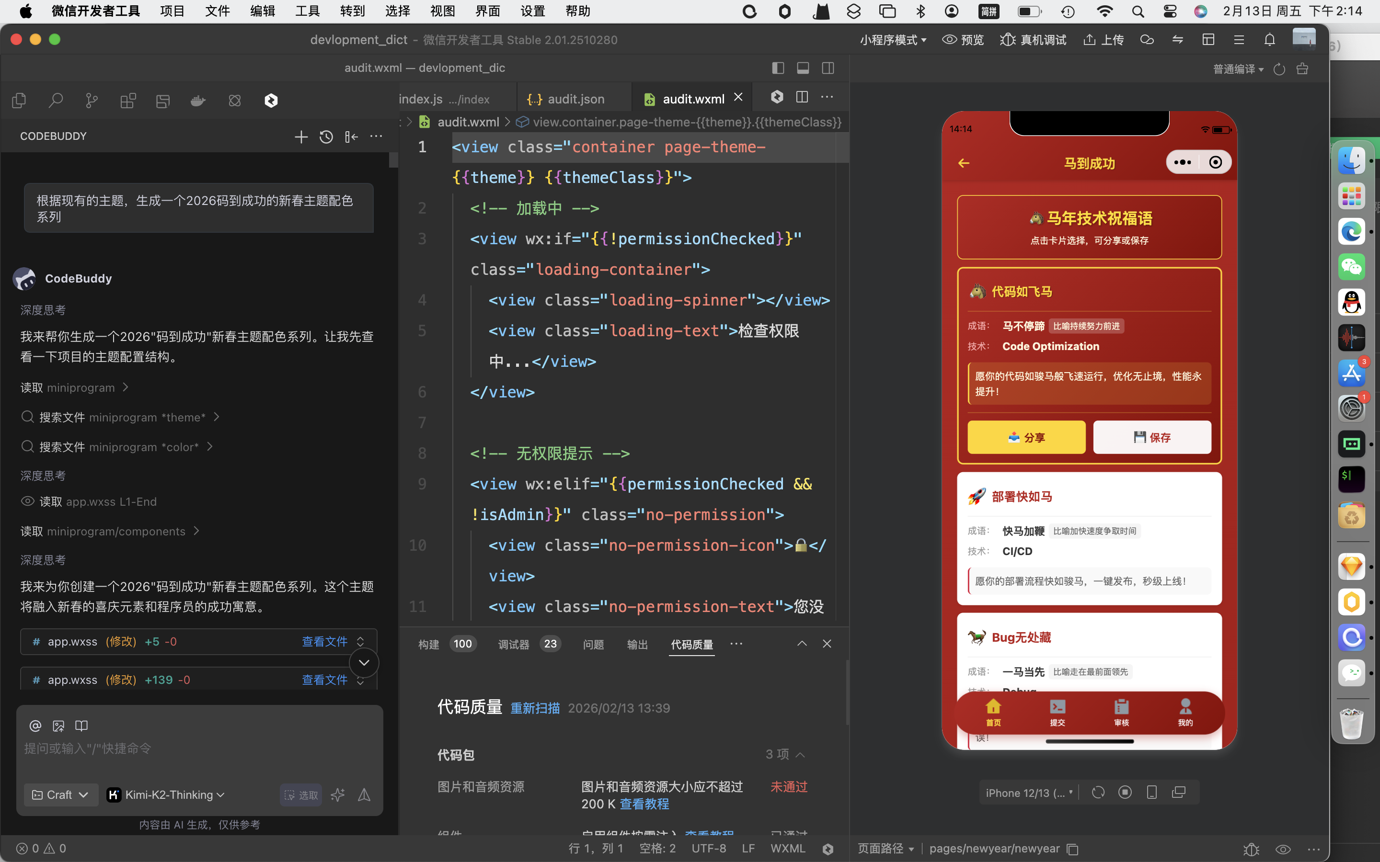Click the split editor icon beside audit.wxml

(x=802, y=98)
